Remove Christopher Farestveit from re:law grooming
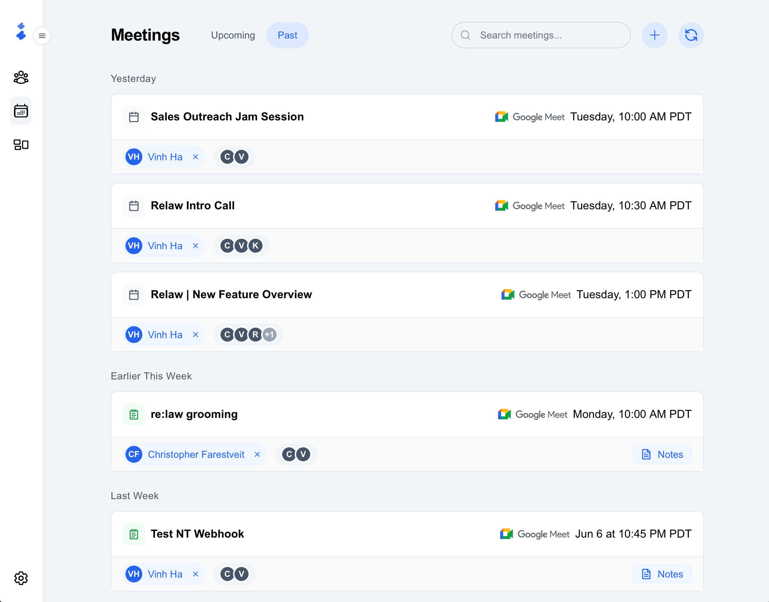Viewport: 769px width, 602px height. (257, 454)
